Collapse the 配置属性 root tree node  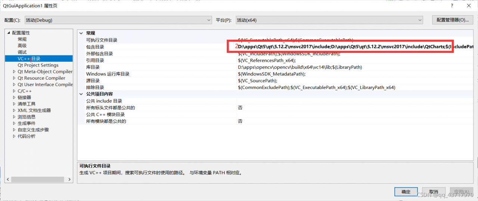[x=8, y=33]
